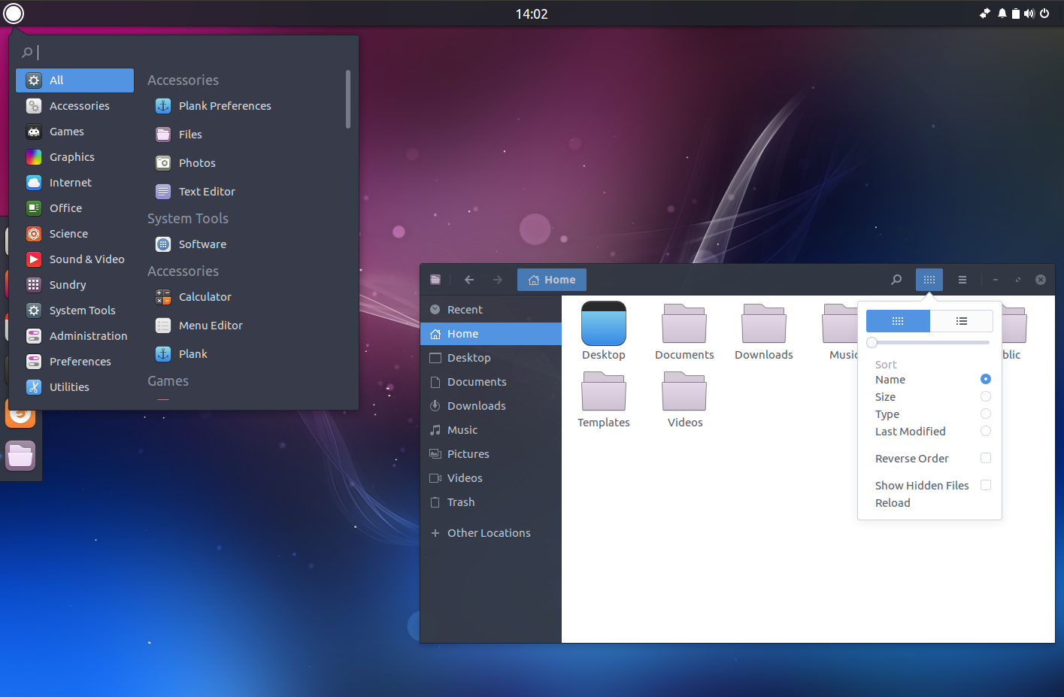Viewport: 1064px width, 697px height.
Task: Open the volume indicator in top panel
Action: click(x=1029, y=14)
